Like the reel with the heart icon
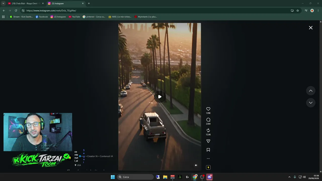This screenshot has height=181, width=322. [208, 109]
